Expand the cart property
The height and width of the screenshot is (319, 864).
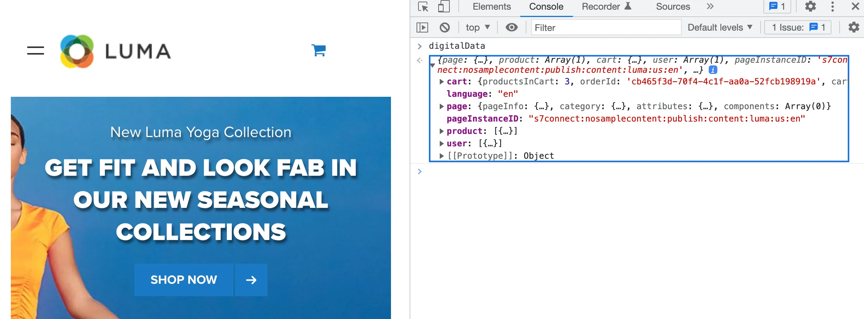(442, 82)
